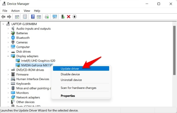Click the Keyboards category icon
The height and width of the screenshot is (113, 177).
(13, 83)
